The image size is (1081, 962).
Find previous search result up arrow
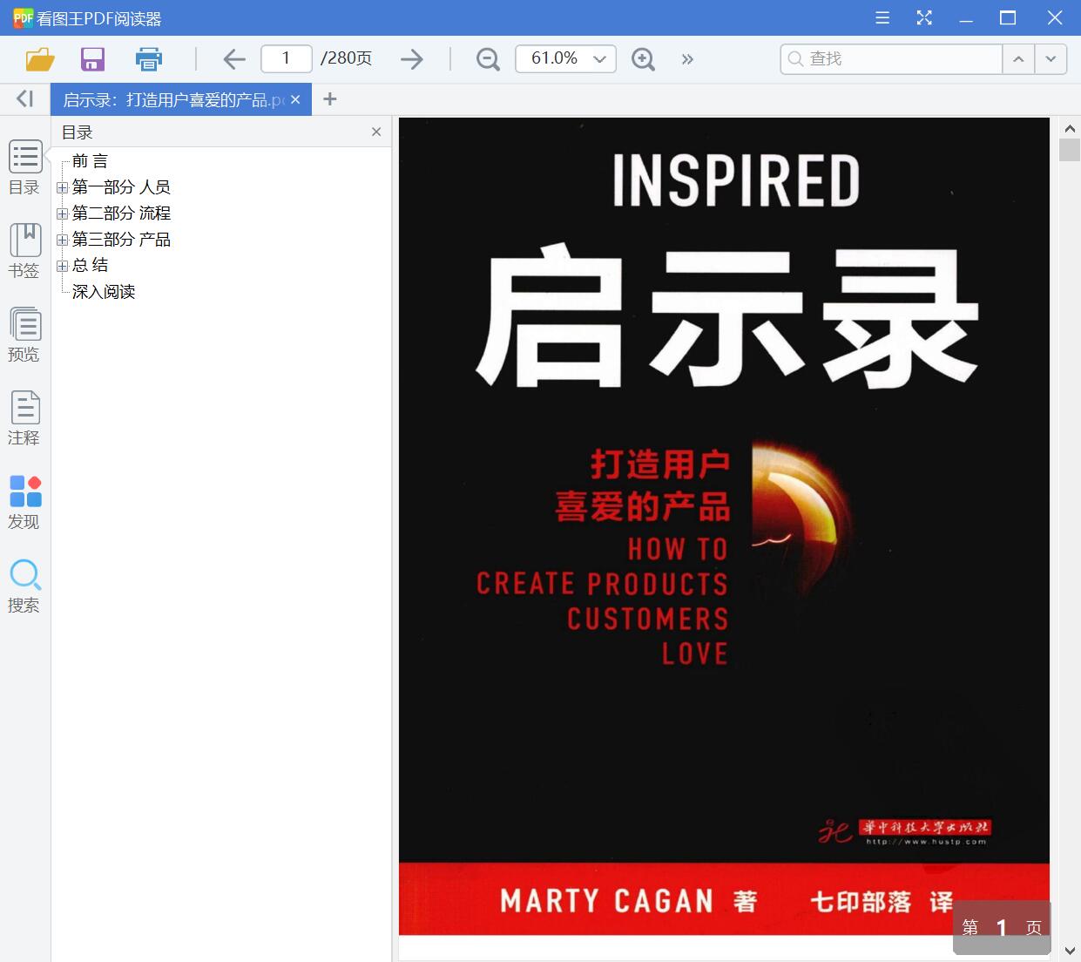click(1017, 58)
